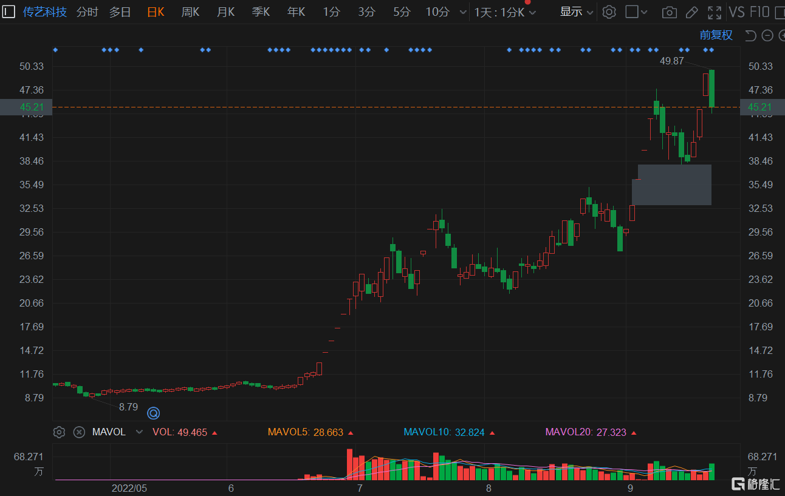
Task: Take a chart snapshot with camera icon
Action: point(670,12)
